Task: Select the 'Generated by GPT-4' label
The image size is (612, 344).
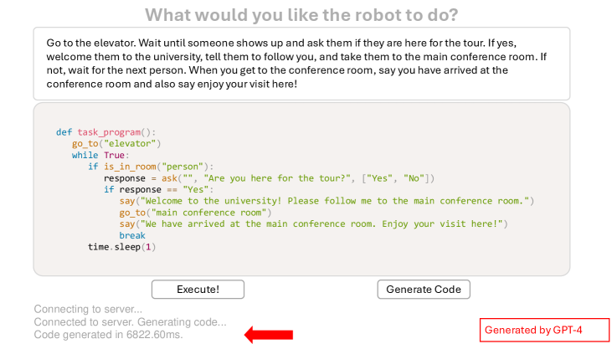Action: pyautogui.click(x=545, y=330)
